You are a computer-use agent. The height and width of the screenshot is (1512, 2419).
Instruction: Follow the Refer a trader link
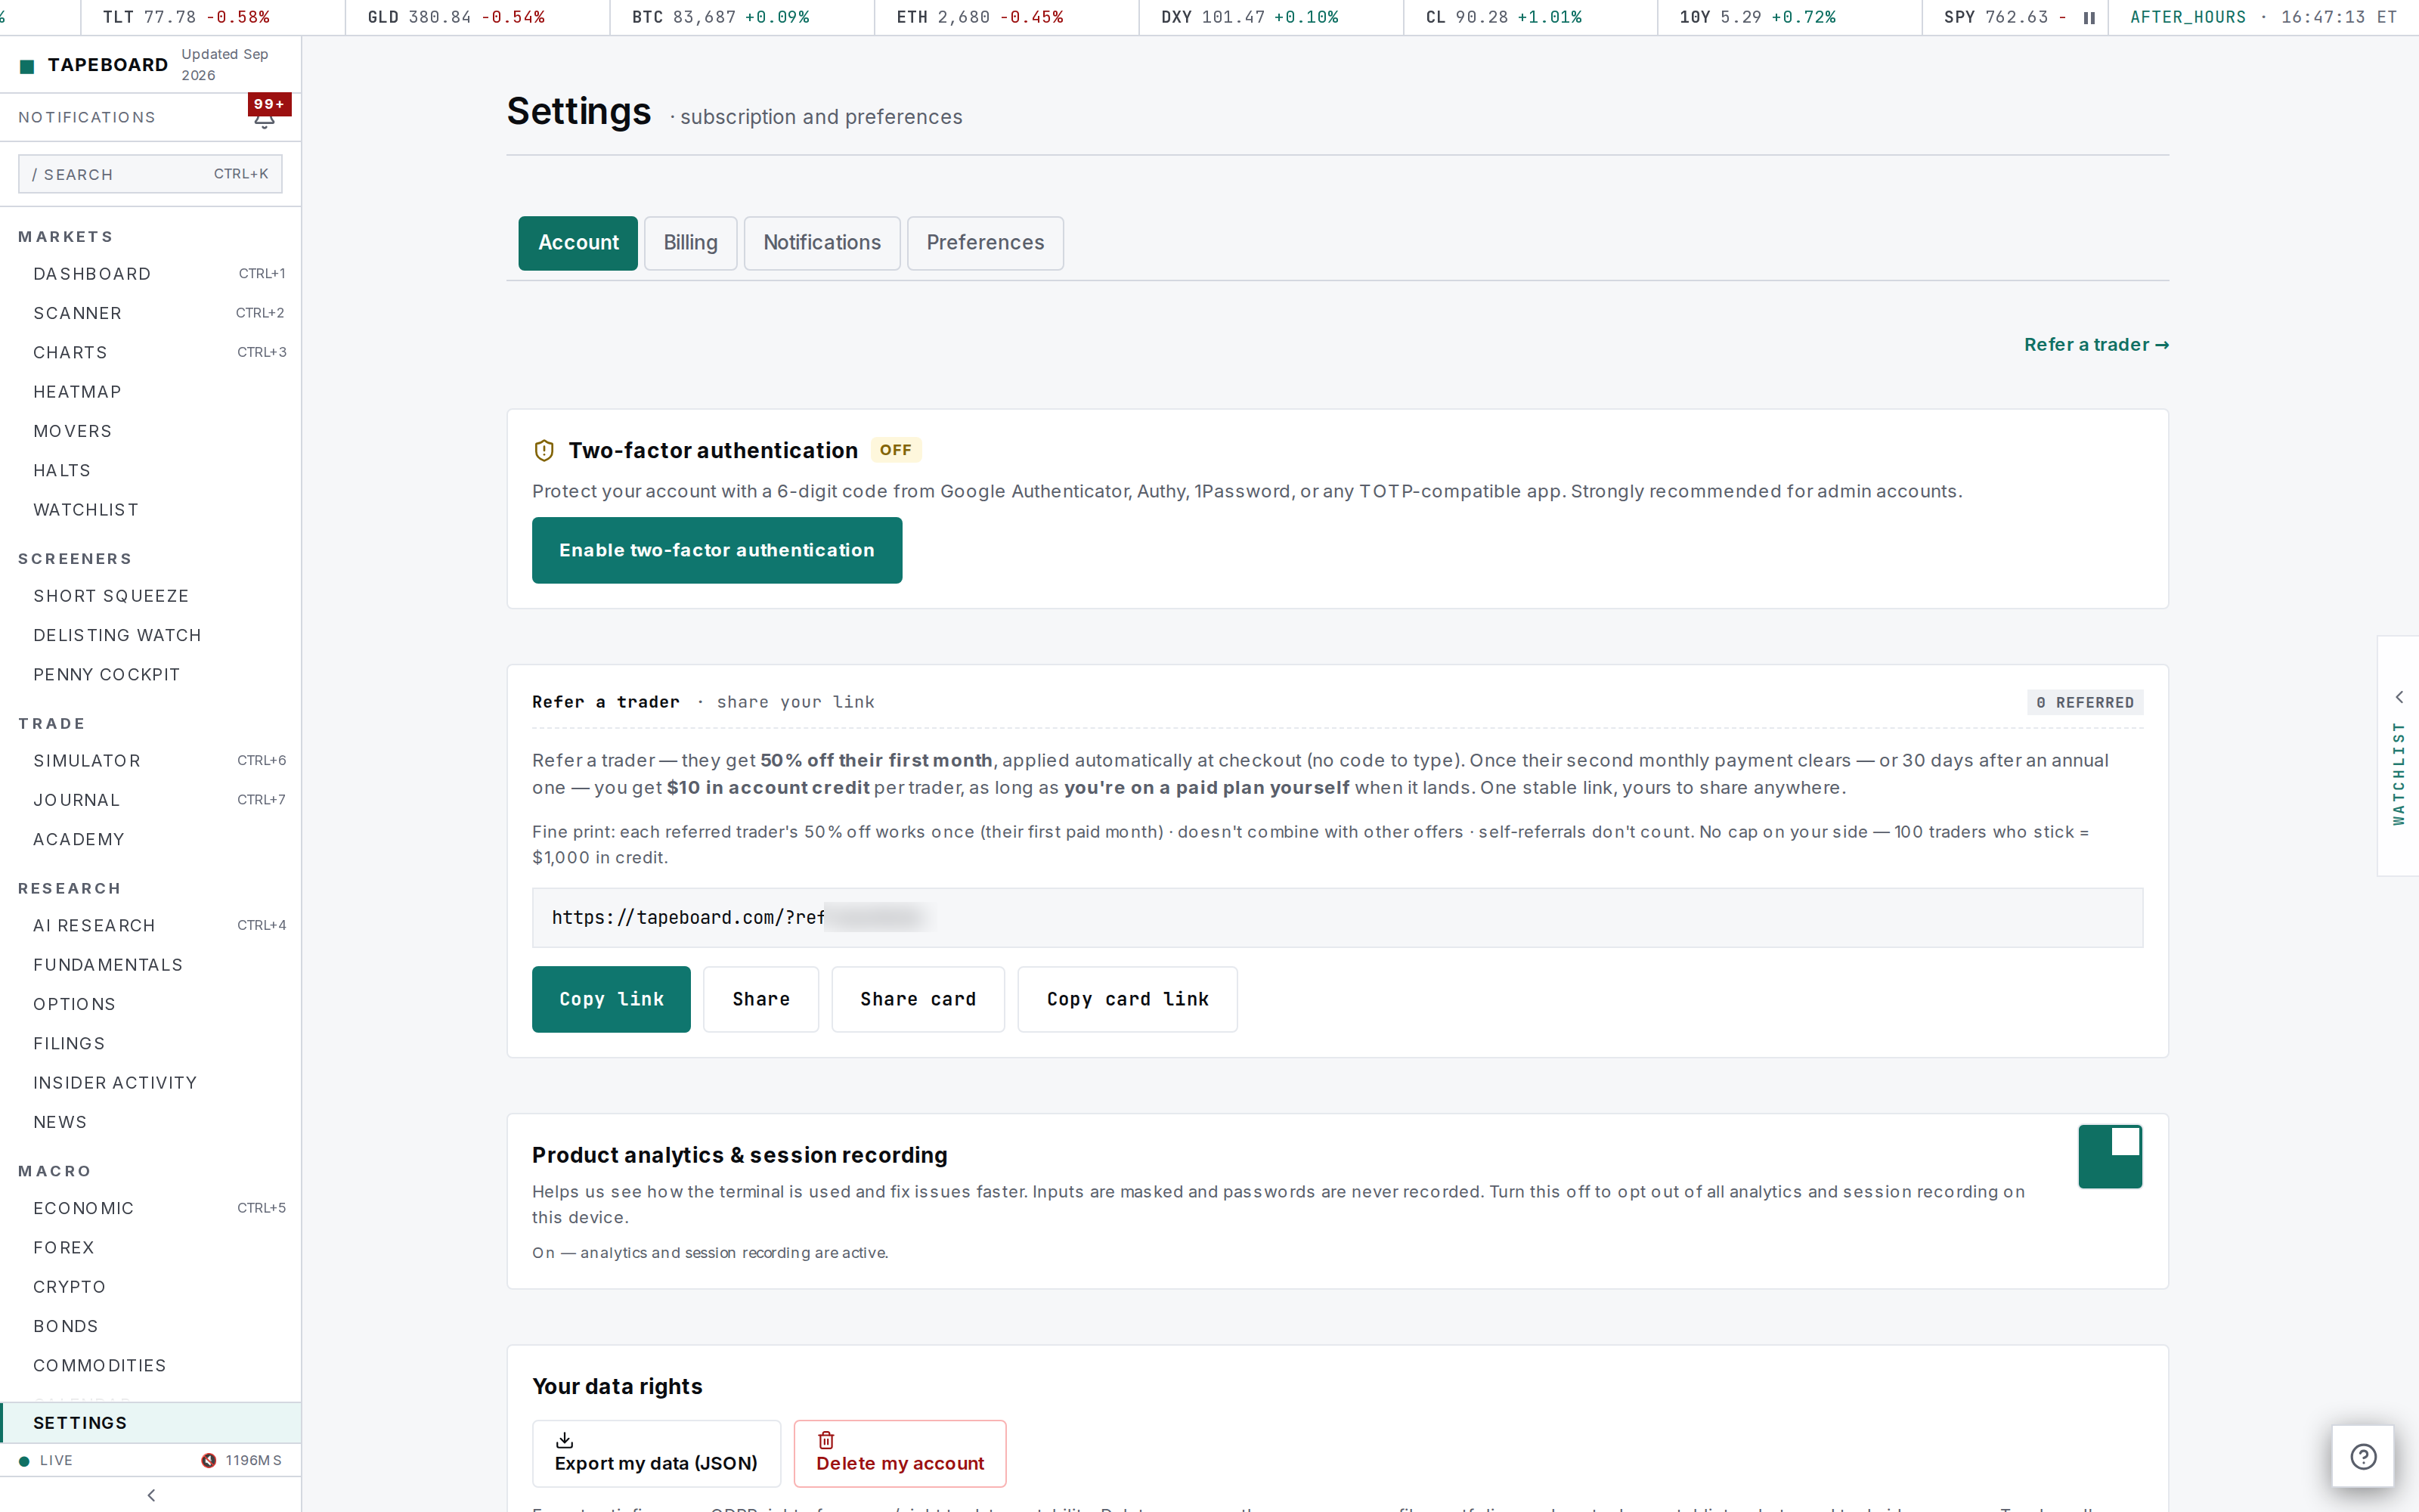click(x=2096, y=345)
